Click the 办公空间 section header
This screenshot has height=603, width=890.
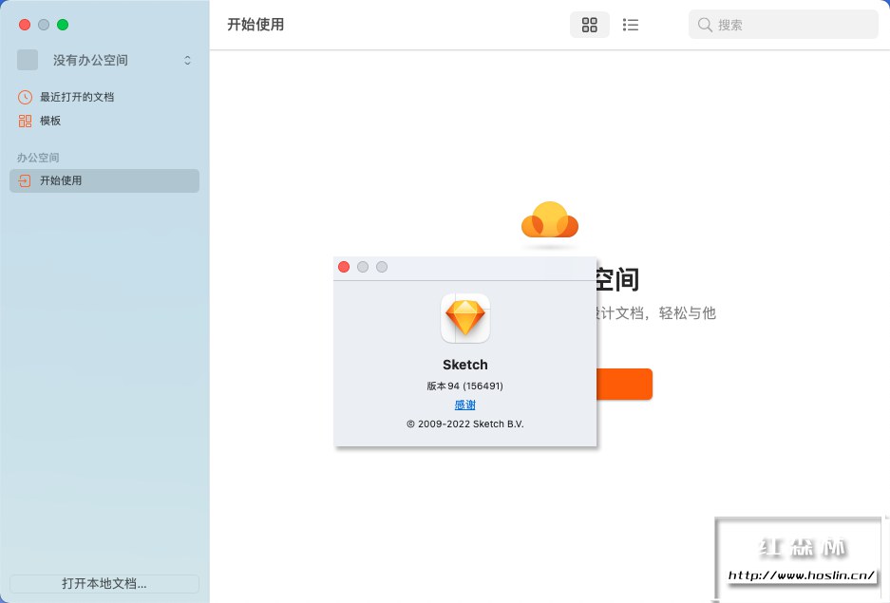[38, 158]
